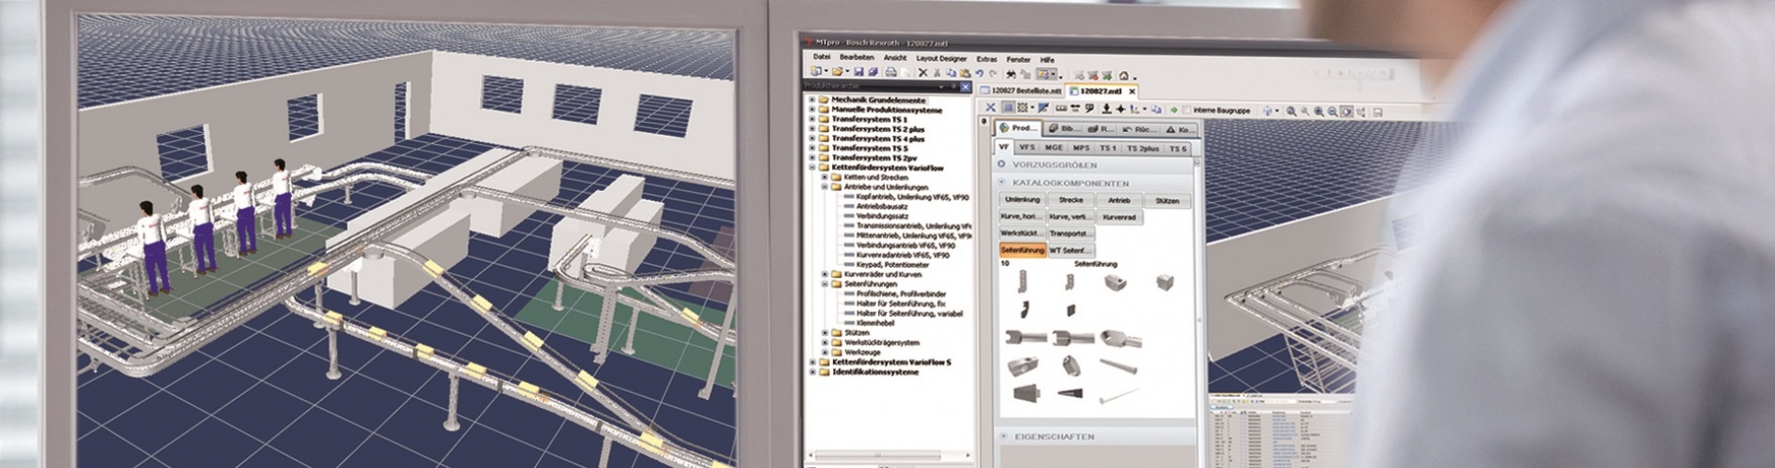Click the Home icon in the toolbar
The image size is (1775, 468).
point(1124,76)
